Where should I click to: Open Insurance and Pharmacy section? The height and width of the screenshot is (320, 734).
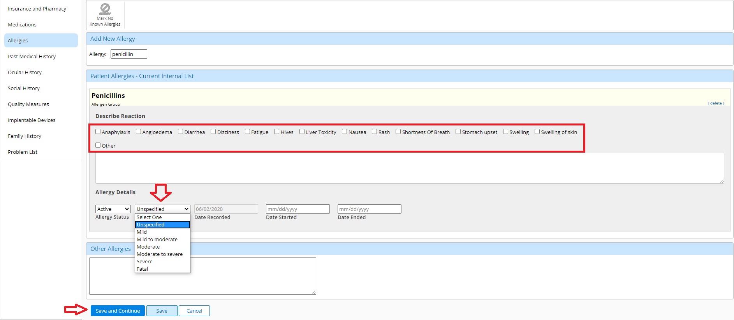click(x=41, y=9)
